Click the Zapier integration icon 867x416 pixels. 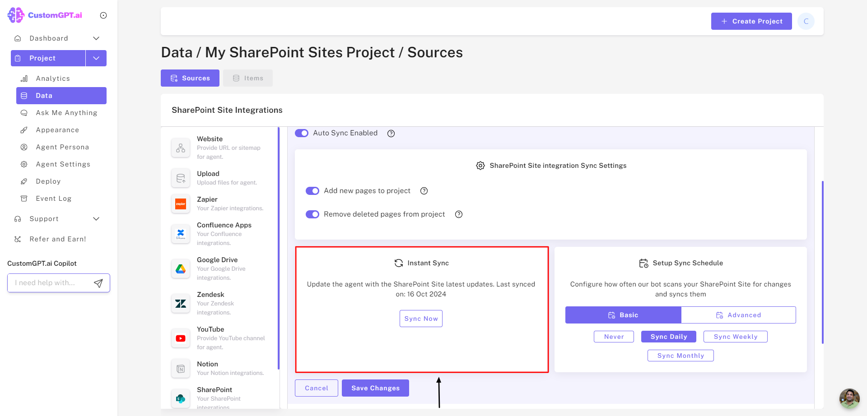(181, 204)
